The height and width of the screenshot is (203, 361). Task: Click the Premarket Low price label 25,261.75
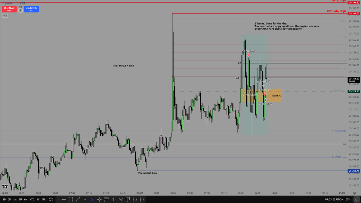click(353, 171)
